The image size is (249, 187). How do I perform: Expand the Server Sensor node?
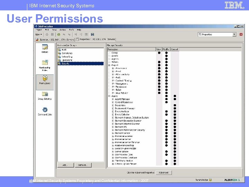(x=113, y=152)
